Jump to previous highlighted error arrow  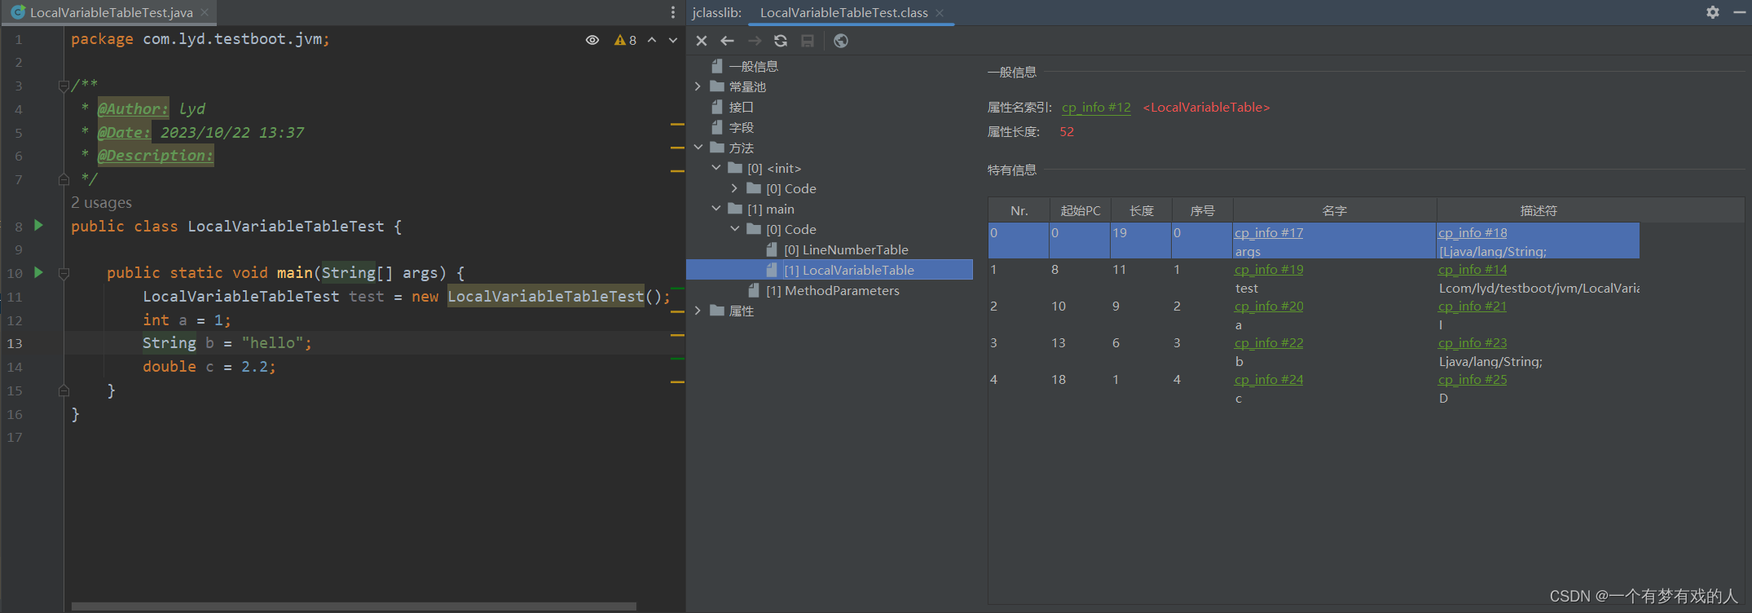pyautogui.click(x=652, y=40)
